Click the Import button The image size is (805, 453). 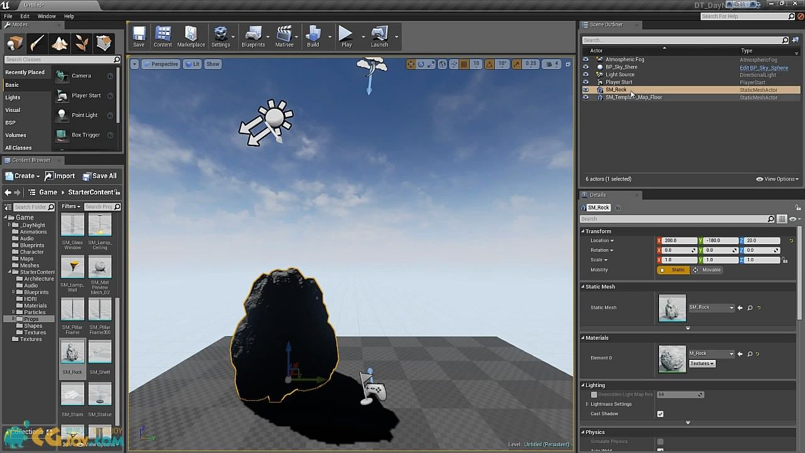click(60, 176)
